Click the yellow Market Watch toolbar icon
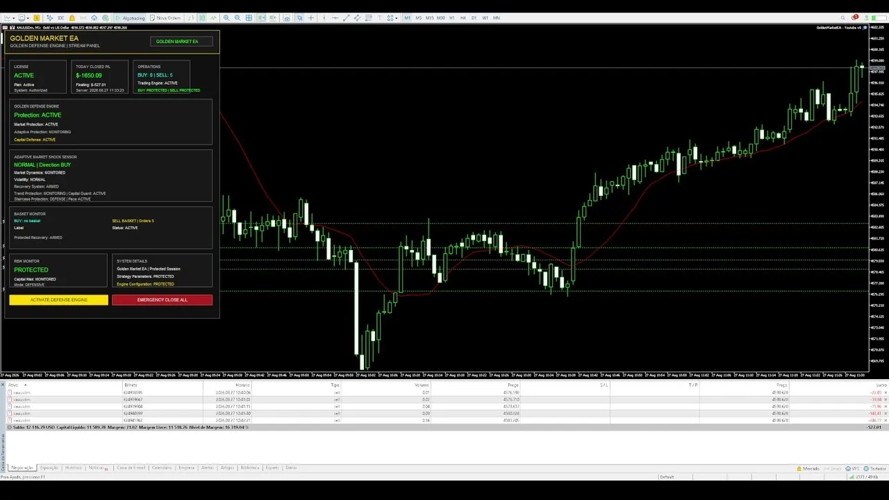The image size is (889, 500). point(37,18)
